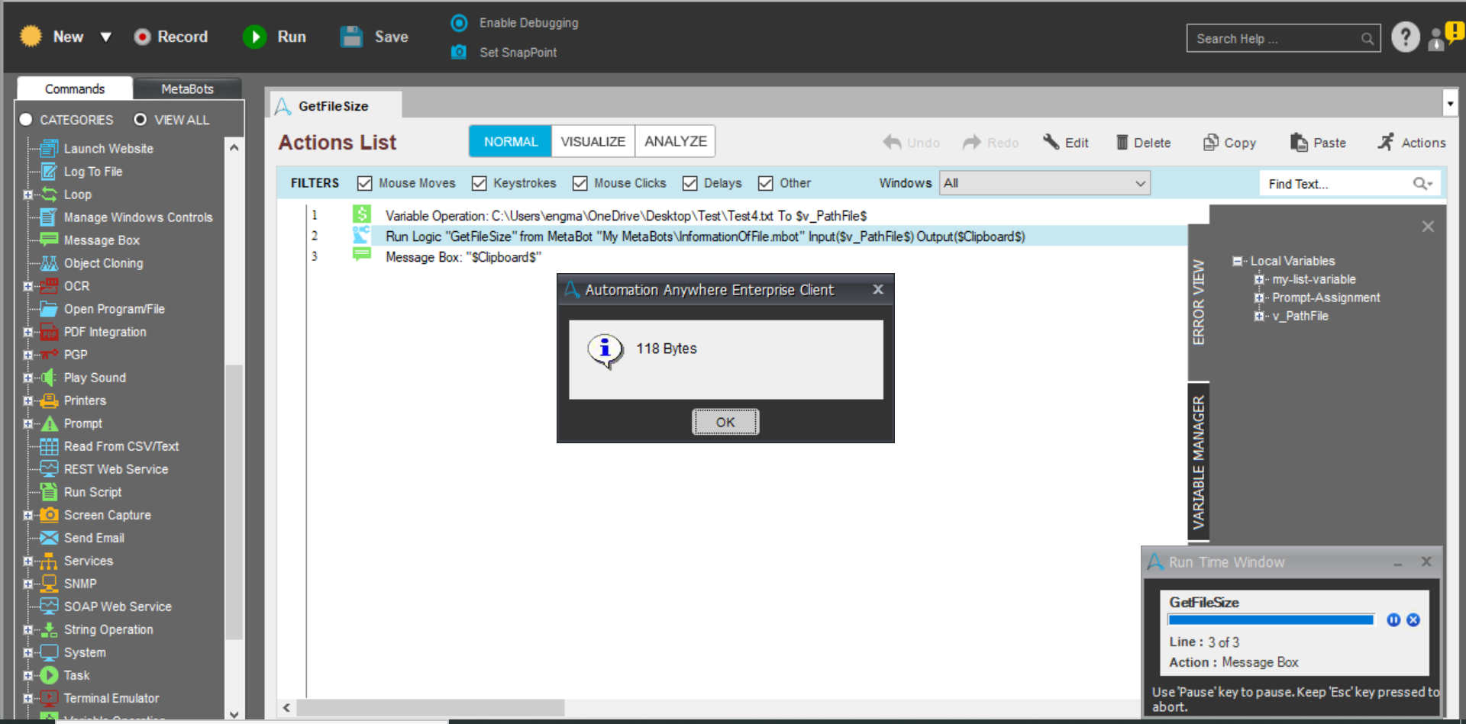The image size is (1466, 724).
Task: Toggle the Enable Debugging option
Action: pos(459,23)
